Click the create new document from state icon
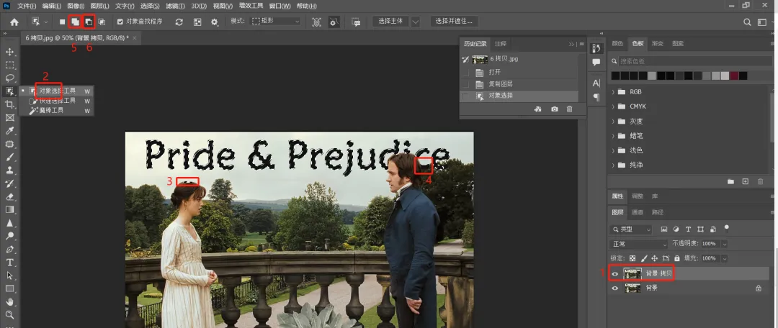This screenshot has height=328, width=778. pos(537,109)
